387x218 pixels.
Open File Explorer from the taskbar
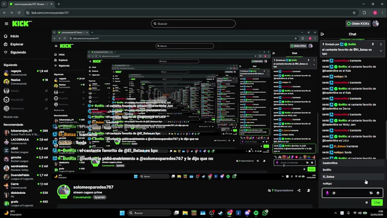point(185,213)
